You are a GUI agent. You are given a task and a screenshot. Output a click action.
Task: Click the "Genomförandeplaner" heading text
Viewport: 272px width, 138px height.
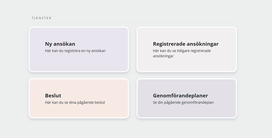[x=180, y=96]
